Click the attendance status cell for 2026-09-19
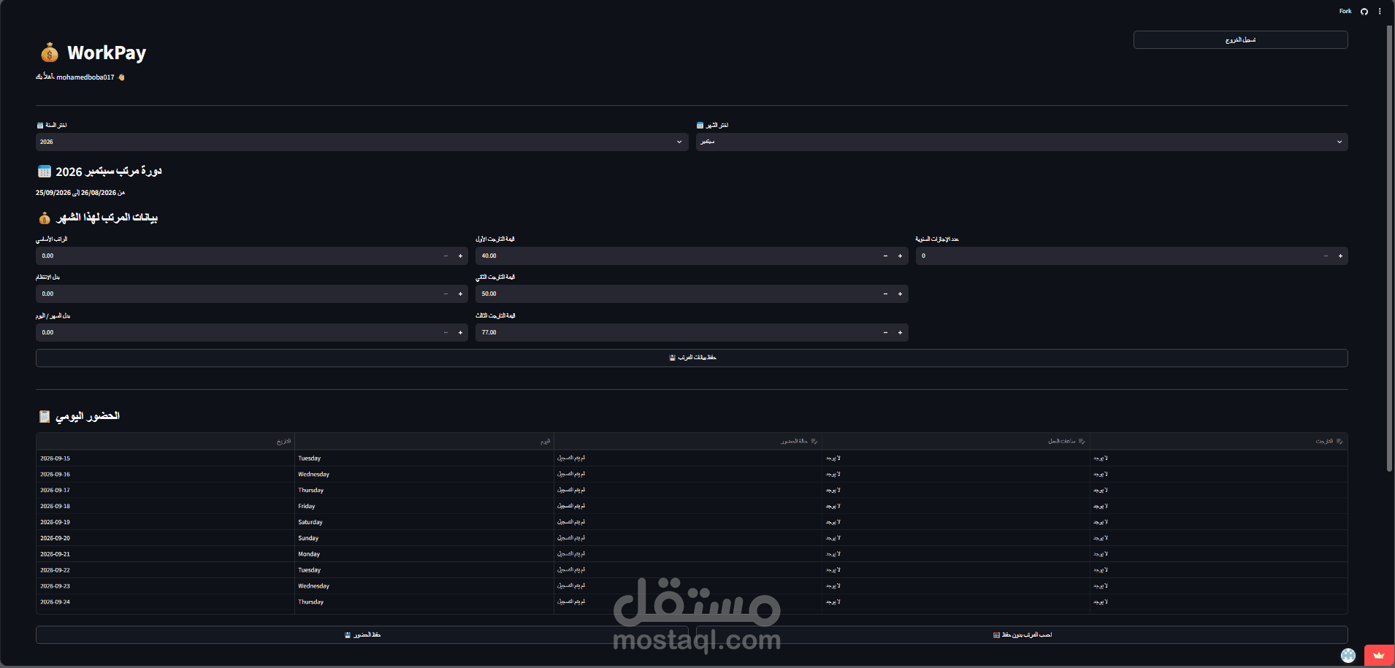 [x=688, y=522]
